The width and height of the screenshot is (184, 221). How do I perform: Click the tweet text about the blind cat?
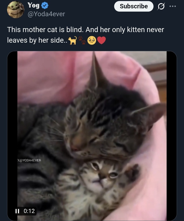[x=85, y=35]
